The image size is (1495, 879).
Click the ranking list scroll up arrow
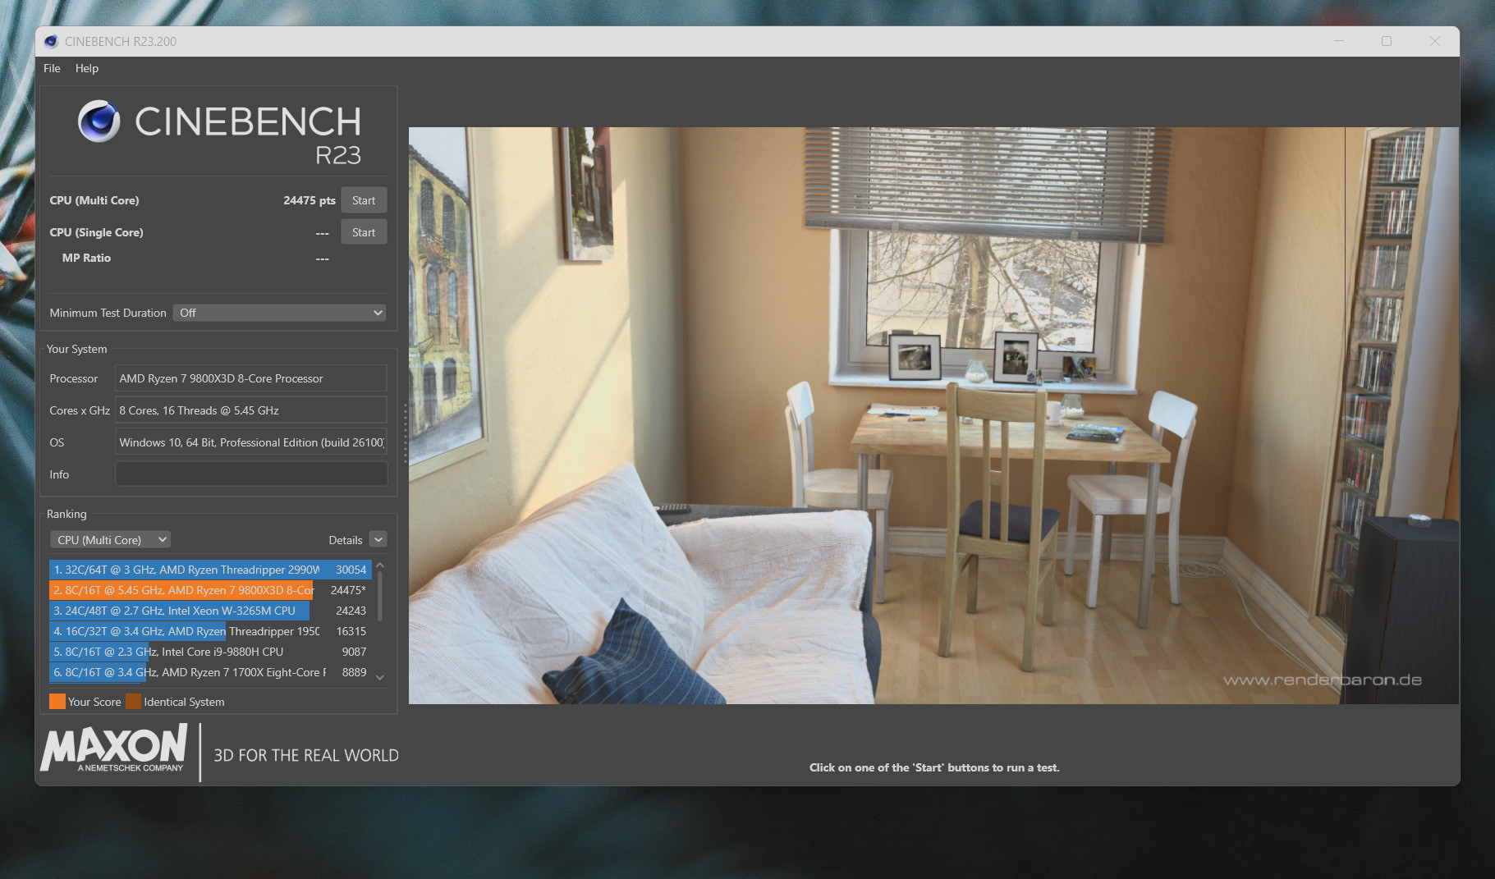(x=380, y=566)
